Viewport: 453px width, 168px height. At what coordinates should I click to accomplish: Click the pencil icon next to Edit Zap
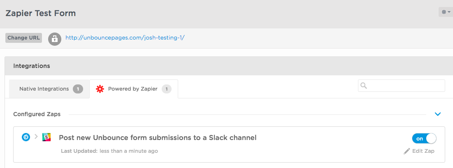point(407,151)
